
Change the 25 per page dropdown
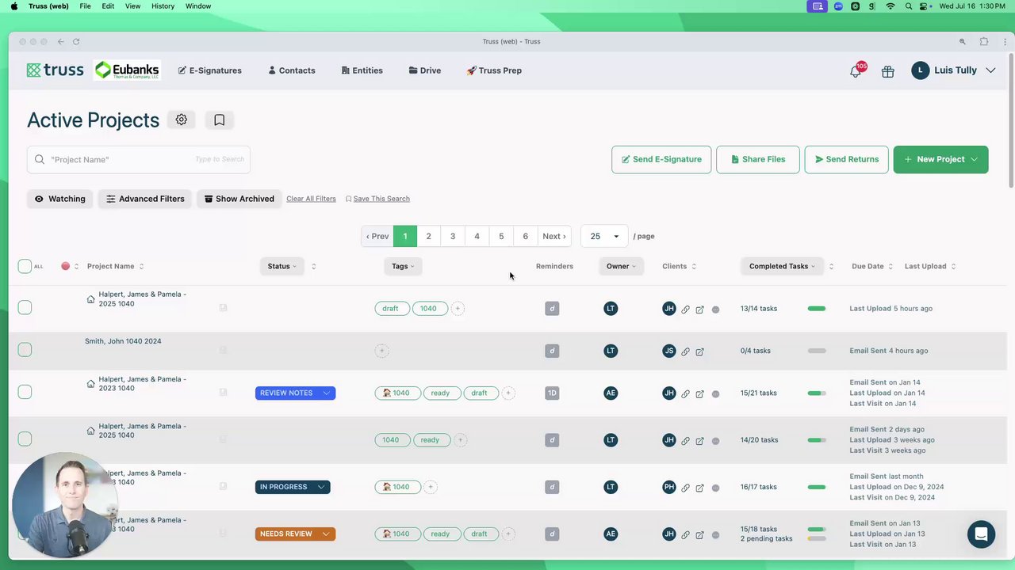coord(604,236)
